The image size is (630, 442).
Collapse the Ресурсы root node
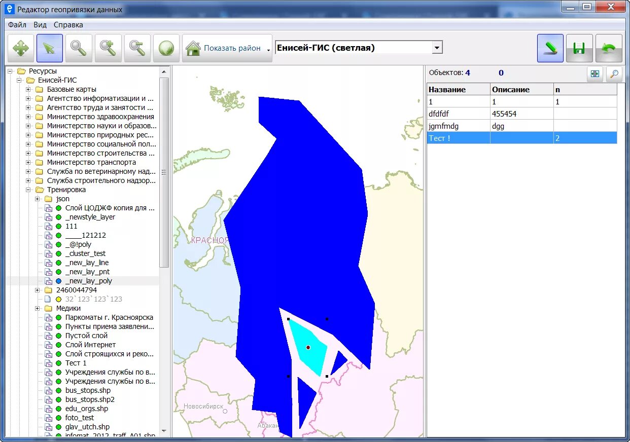tap(10, 71)
